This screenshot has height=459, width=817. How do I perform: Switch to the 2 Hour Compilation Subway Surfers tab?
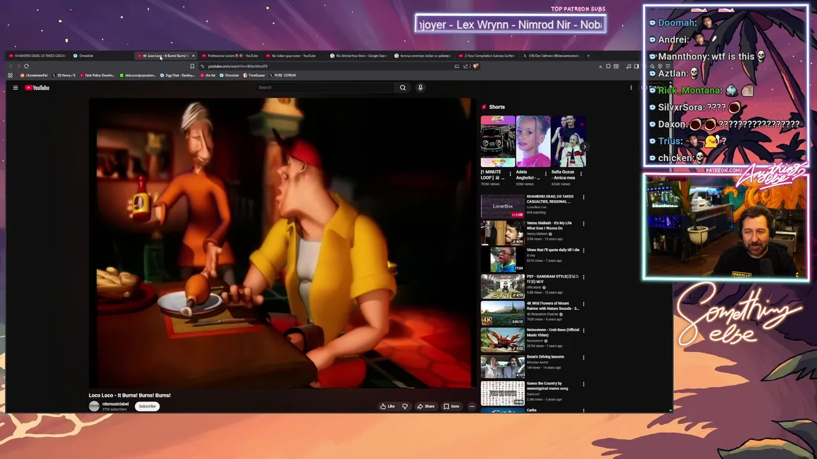(486, 55)
